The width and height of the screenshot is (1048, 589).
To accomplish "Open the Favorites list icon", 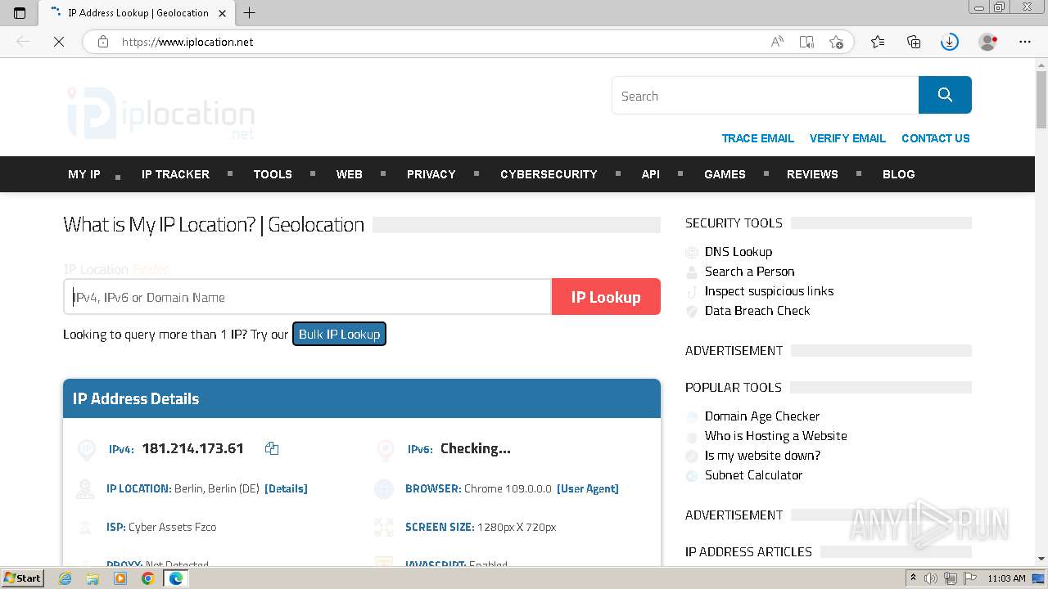I will point(878,42).
